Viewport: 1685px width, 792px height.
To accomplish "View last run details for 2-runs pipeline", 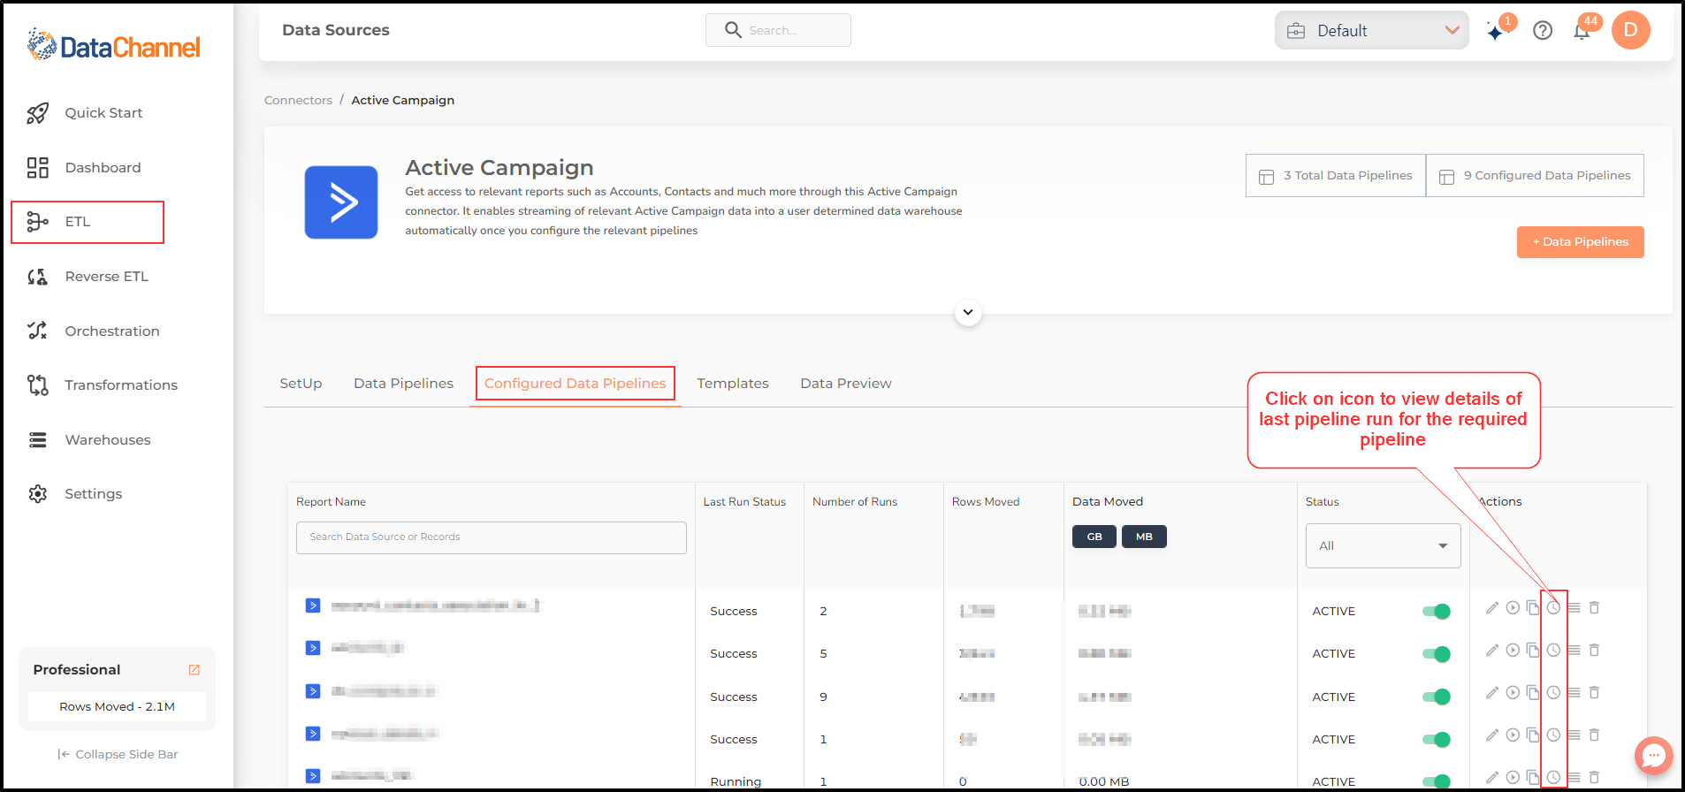I will click(x=1553, y=607).
